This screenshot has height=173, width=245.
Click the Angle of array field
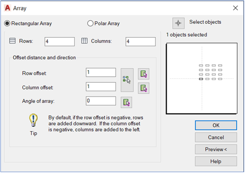point(101,101)
